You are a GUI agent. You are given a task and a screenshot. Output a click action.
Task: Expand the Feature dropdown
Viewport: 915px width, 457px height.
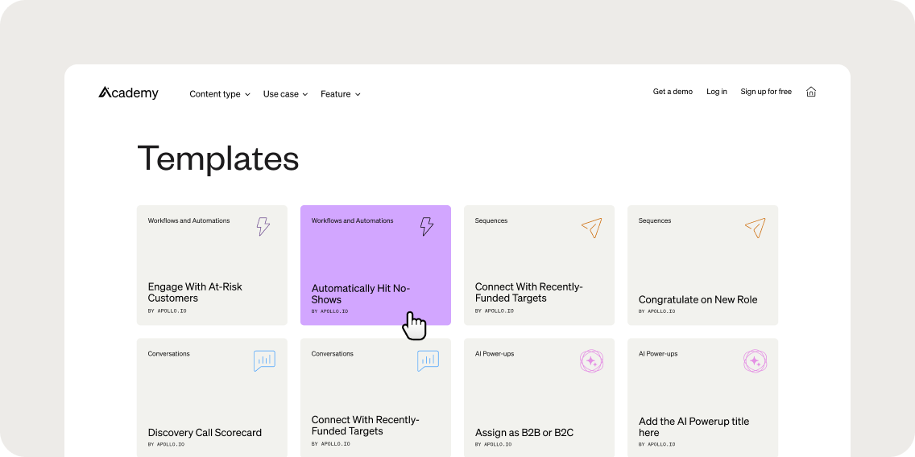click(340, 94)
